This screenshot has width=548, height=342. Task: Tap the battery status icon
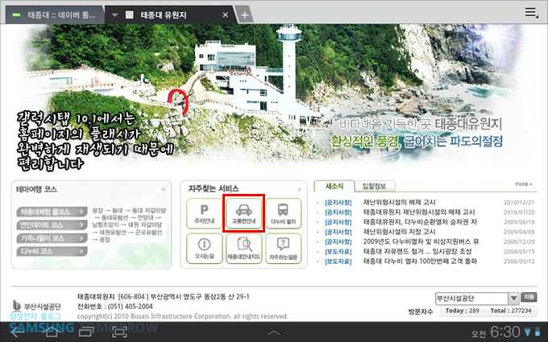pyautogui.click(x=538, y=332)
